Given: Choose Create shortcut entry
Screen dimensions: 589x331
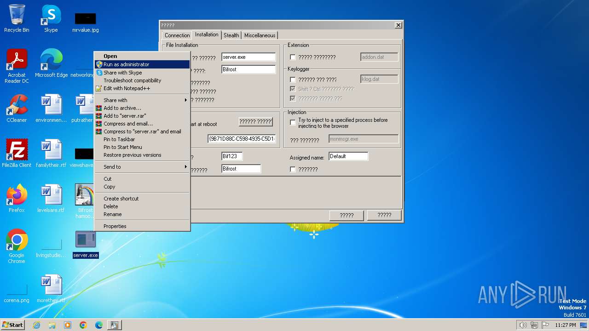Looking at the screenshot, I should pyautogui.click(x=142, y=199).
